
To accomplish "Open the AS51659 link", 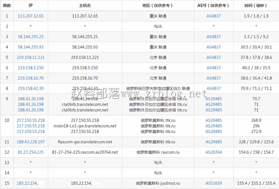I will 214,183.
